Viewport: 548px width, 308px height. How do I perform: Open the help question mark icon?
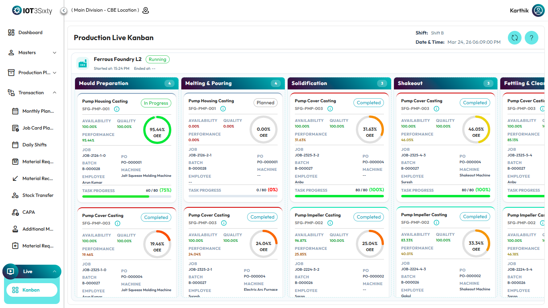point(532,38)
